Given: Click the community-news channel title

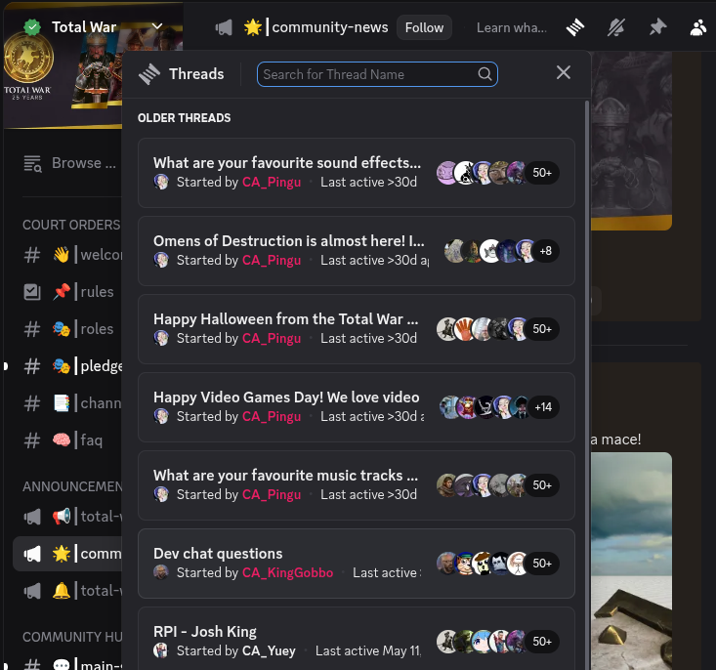Looking at the screenshot, I should point(330,27).
